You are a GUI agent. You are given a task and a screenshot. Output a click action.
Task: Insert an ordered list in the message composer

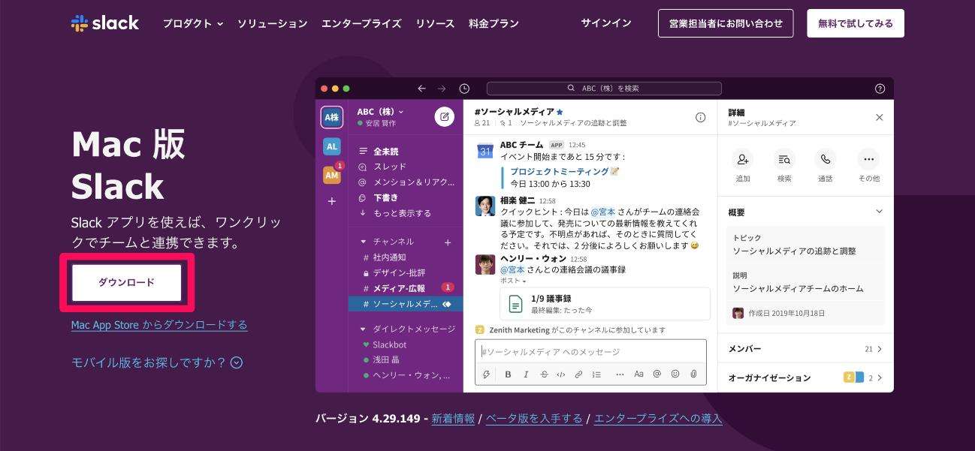click(x=597, y=374)
